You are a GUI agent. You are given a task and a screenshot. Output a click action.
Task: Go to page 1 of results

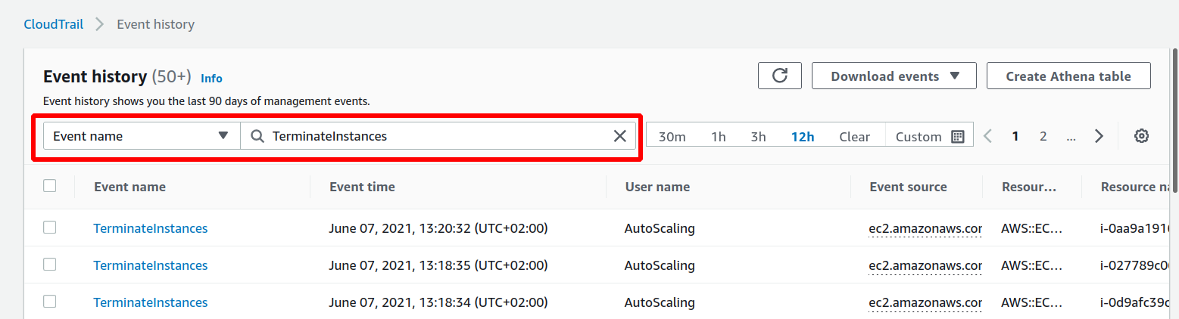click(1015, 136)
